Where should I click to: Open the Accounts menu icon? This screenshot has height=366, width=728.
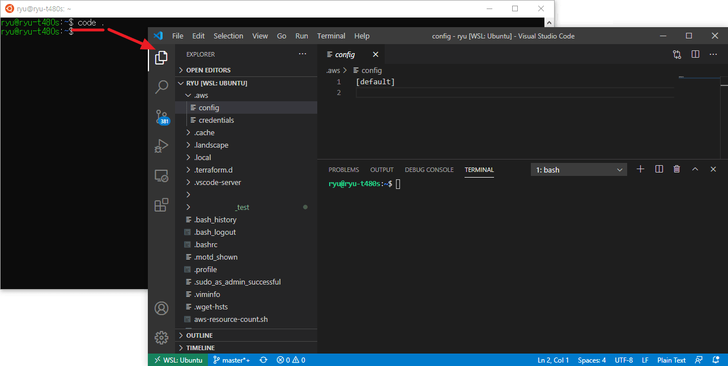pos(161,308)
